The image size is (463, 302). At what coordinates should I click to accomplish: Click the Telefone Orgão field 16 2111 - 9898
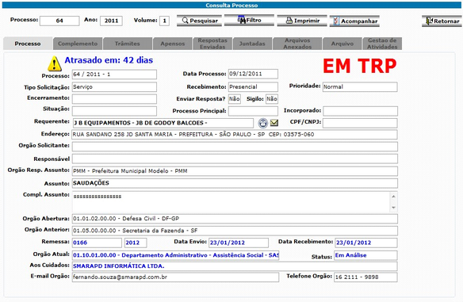coord(365,277)
